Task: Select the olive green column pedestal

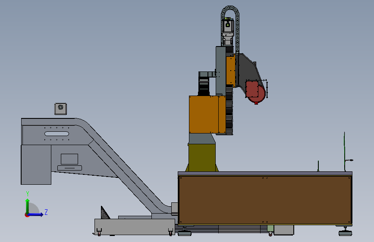Action: pyautogui.click(x=202, y=157)
